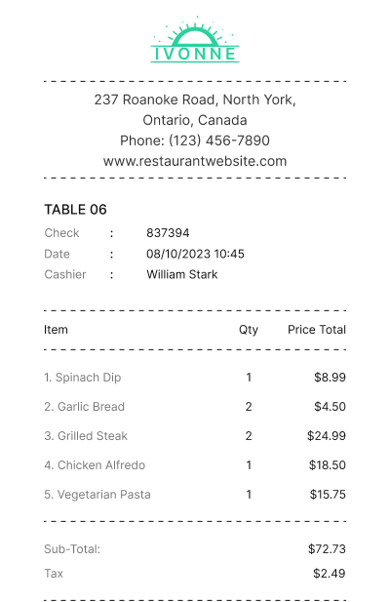
Task: Select the Chicken Alfredo item
Action: pyautogui.click(x=95, y=465)
